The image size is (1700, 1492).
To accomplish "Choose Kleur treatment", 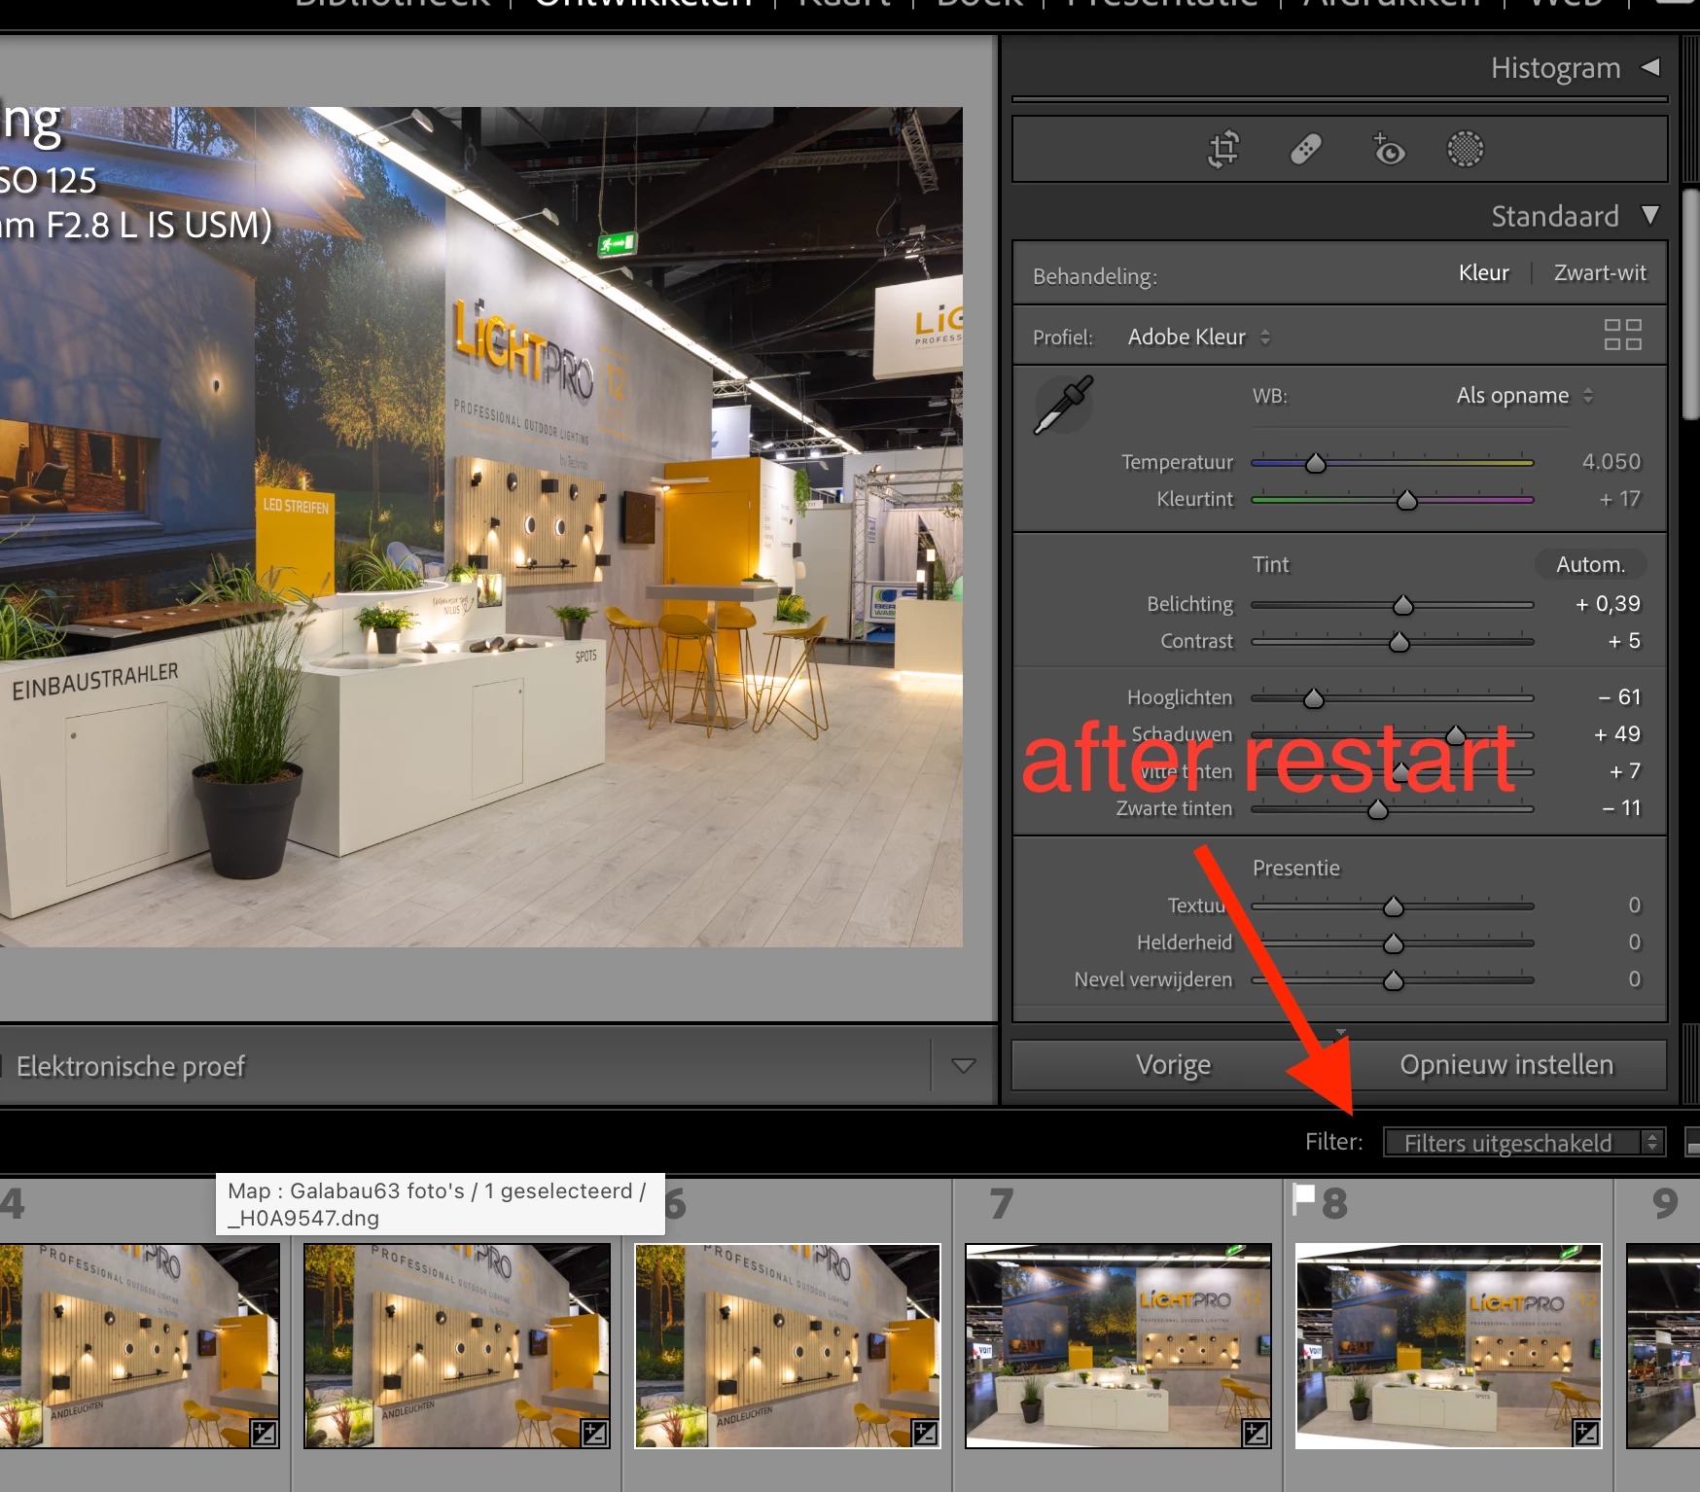I will coord(1483,273).
